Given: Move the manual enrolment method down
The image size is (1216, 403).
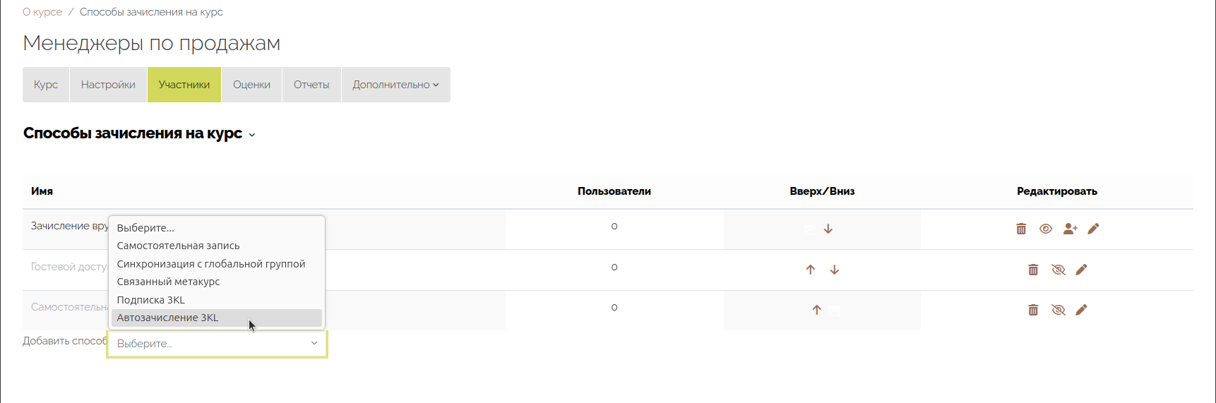Looking at the screenshot, I should (x=828, y=229).
